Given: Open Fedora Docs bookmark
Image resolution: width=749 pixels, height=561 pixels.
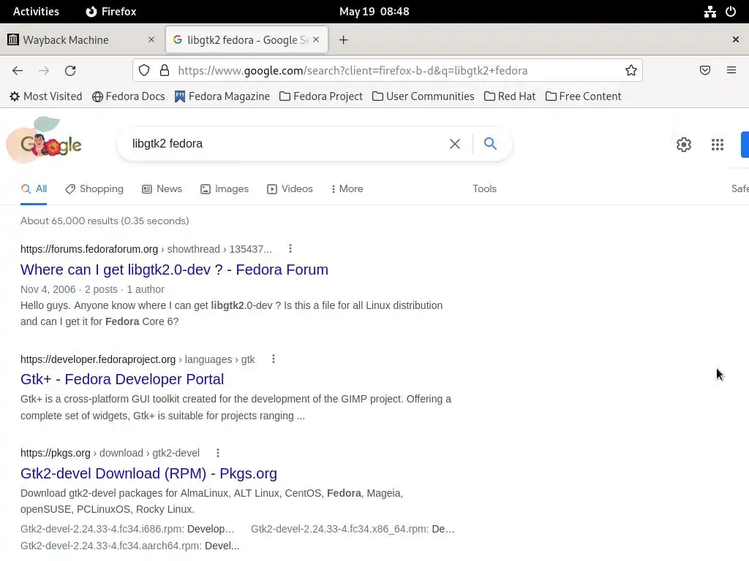Looking at the screenshot, I should (129, 96).
